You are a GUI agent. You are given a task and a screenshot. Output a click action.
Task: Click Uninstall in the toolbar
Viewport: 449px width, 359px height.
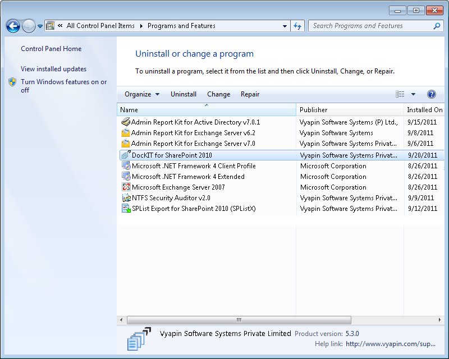click(184, 94)
